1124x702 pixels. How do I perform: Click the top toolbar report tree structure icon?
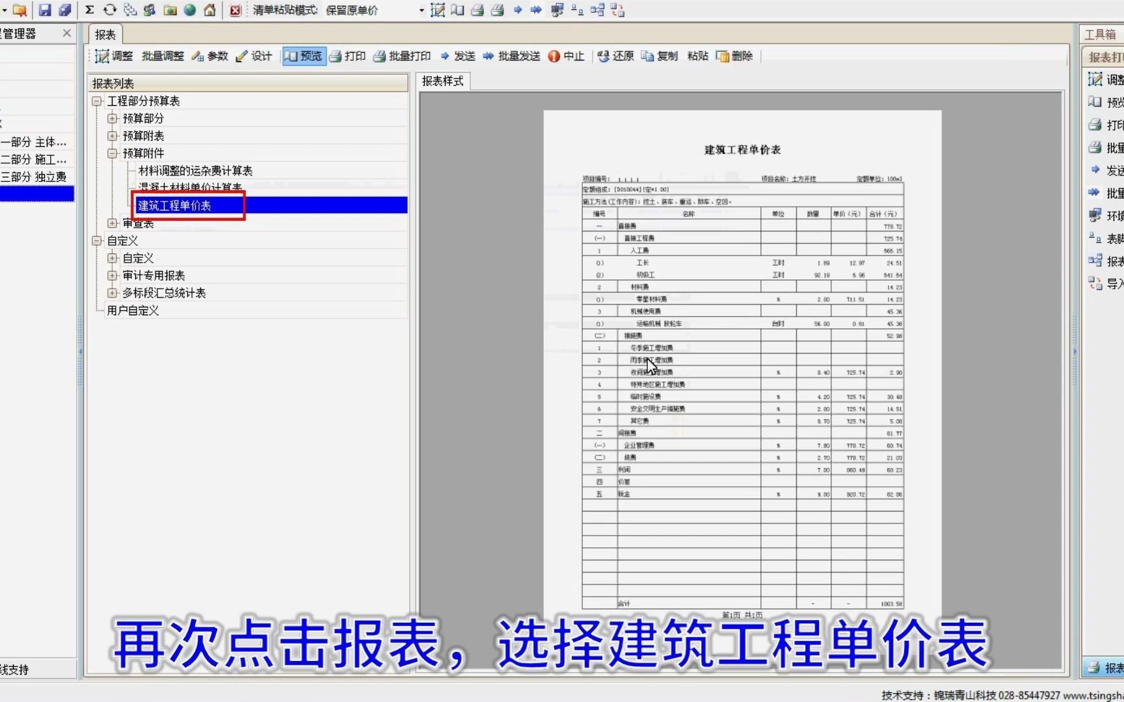598,10
